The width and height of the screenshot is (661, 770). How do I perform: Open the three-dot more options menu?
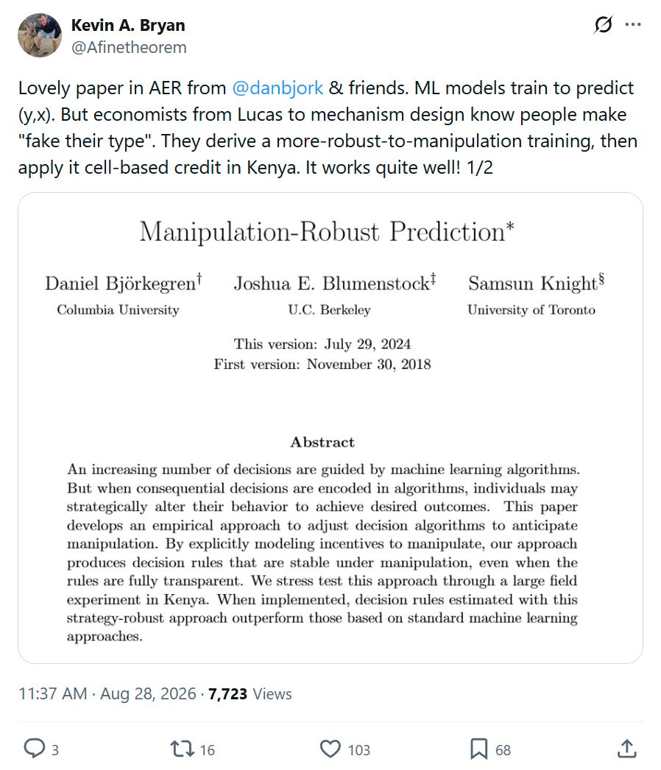(633, 24)
